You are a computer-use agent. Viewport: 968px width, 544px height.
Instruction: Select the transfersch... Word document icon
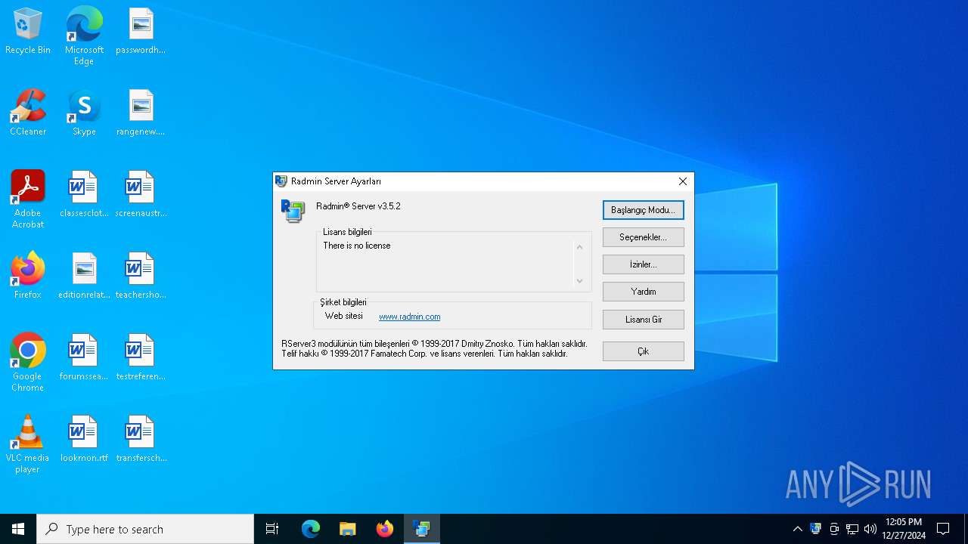141,440
